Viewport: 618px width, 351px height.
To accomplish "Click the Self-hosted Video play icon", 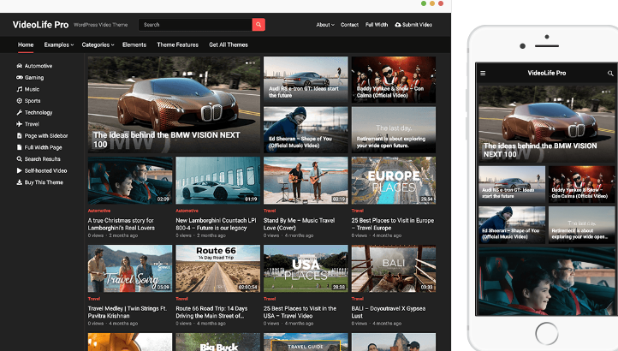I will (20, 170).
